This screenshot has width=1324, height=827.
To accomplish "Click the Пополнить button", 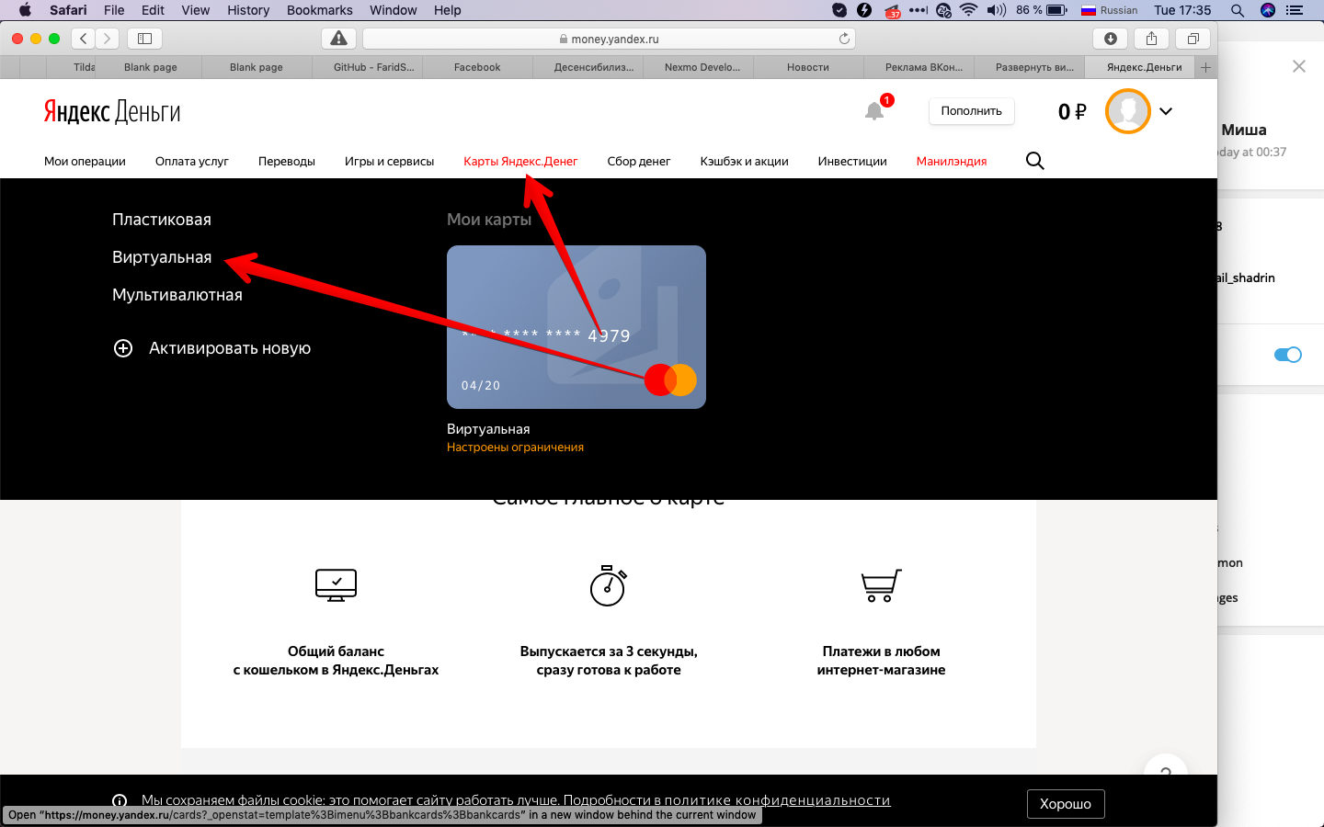I will [x=971, y=111].
